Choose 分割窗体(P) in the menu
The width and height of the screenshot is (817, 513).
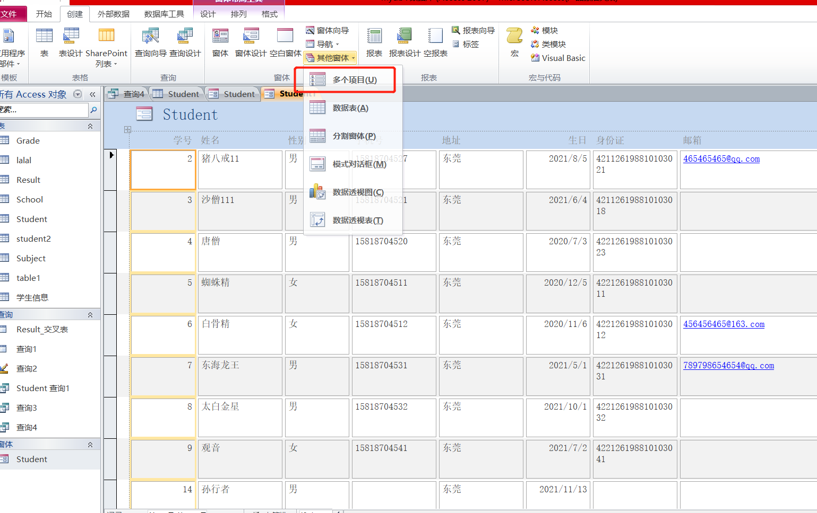[354, 136]
